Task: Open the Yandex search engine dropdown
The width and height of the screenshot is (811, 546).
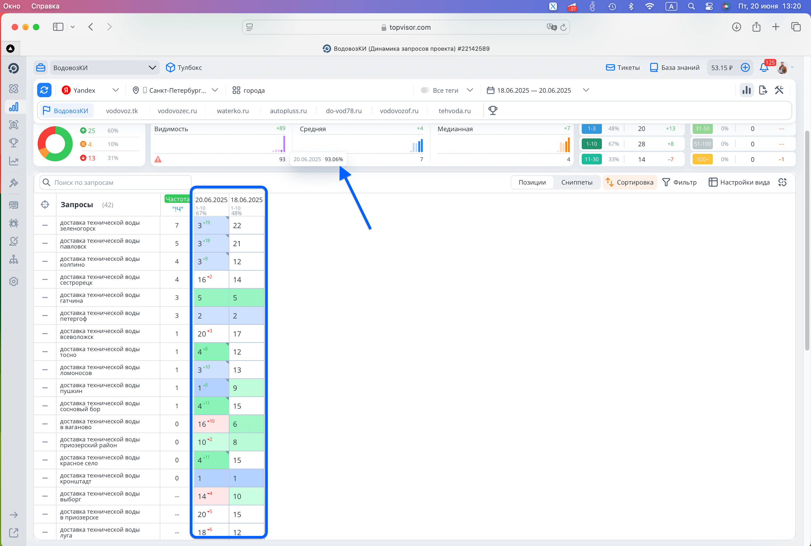Action: (x=90, y=90)
